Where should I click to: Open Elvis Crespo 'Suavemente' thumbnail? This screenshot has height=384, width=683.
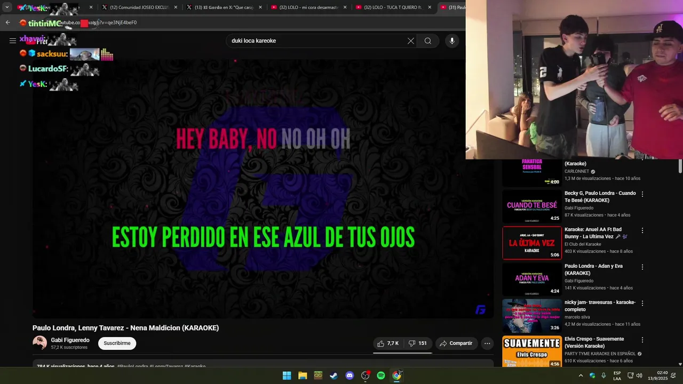[x=532, y=351]
